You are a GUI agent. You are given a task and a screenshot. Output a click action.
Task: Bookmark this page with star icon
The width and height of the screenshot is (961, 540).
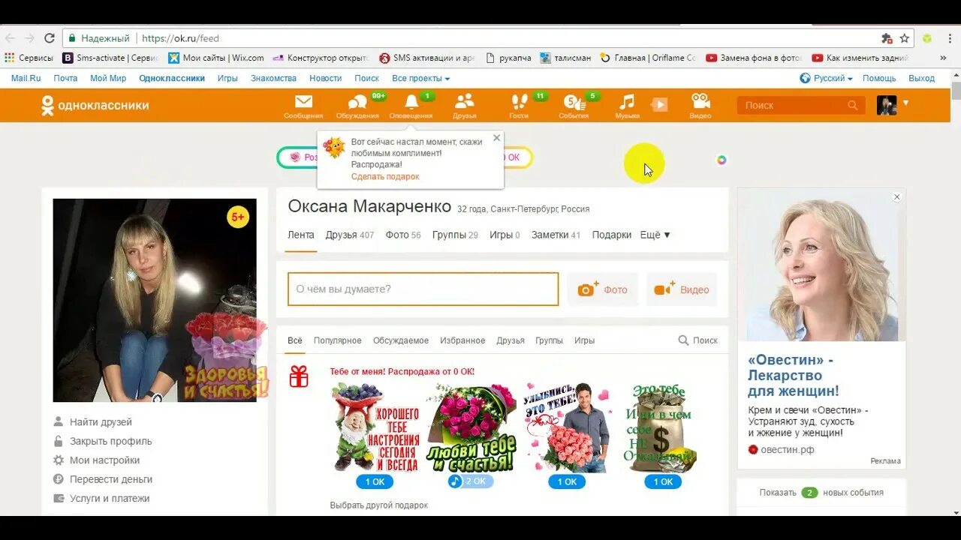[905, 38]
